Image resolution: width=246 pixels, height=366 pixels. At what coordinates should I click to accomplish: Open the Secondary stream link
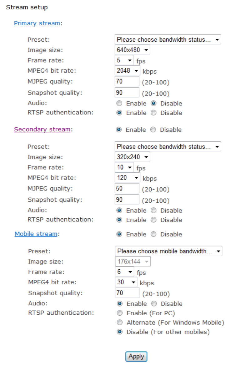42,130
